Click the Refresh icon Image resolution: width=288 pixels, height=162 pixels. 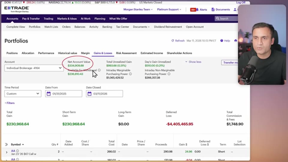click(x=173, y=40)
